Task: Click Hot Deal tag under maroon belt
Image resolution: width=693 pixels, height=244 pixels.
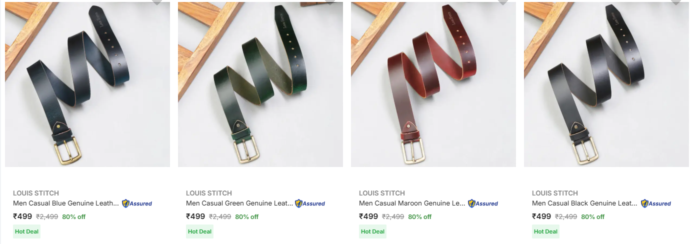Action: click(372, 231)
